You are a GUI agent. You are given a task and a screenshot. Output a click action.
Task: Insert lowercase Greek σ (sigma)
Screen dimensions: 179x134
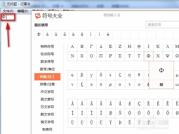120,85
